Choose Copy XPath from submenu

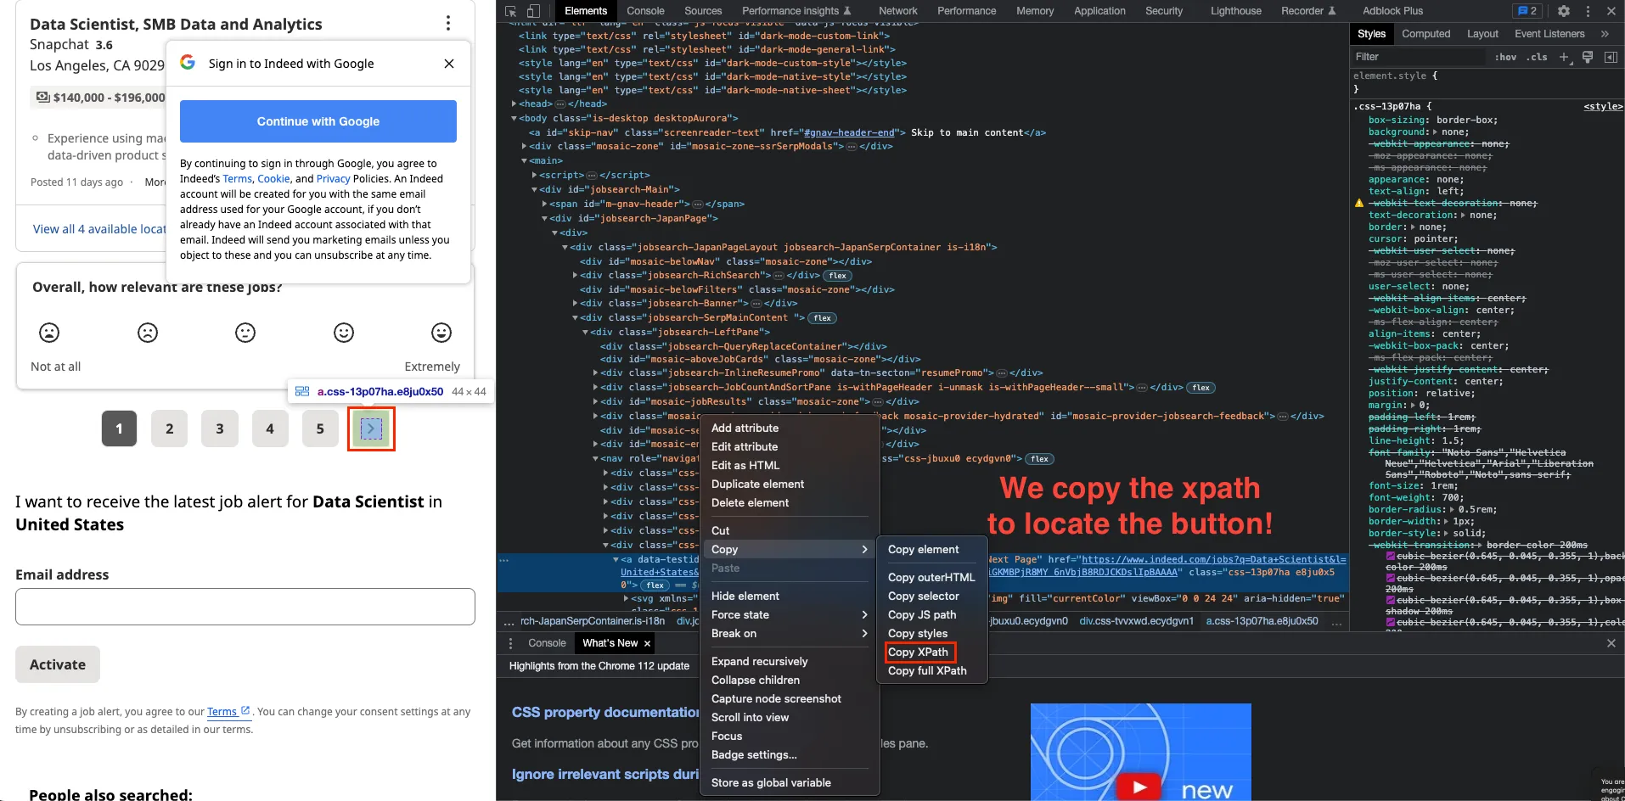[x=918, y=653]
